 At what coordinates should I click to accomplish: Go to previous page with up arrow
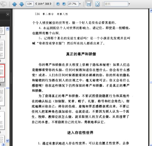(x=14, y=4)
